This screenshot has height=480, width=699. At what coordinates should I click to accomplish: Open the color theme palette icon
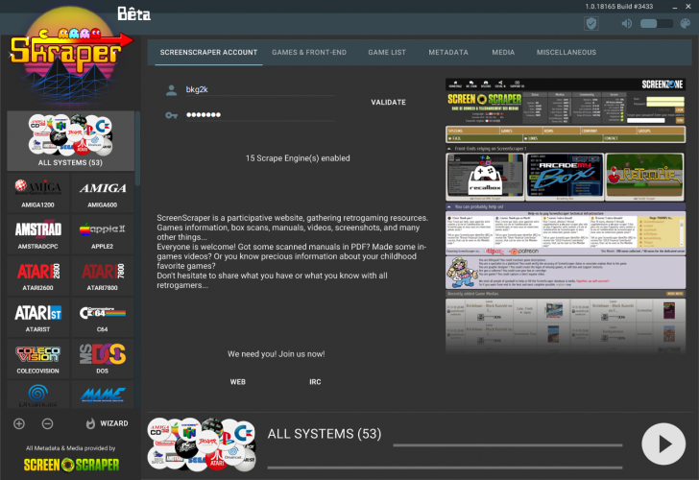tap(686, 23)
